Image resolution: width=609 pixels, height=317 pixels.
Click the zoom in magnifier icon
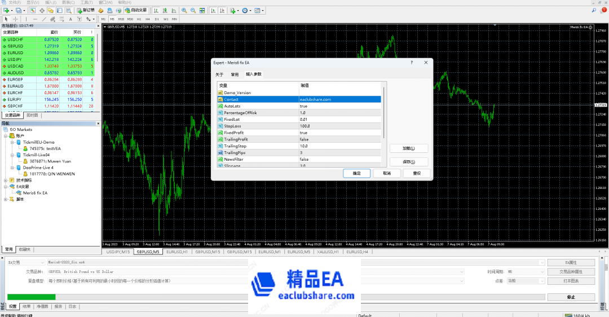coord(184,10)
